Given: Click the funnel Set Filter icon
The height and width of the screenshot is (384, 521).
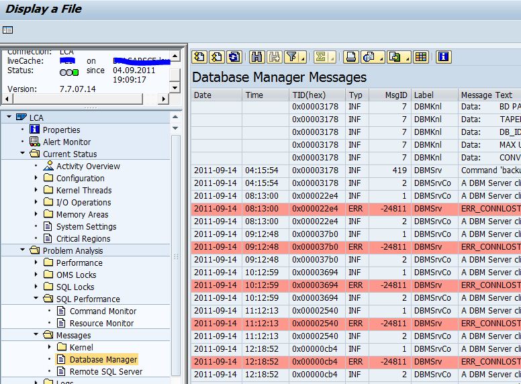Looking at the screenshot, I should 292,57.
